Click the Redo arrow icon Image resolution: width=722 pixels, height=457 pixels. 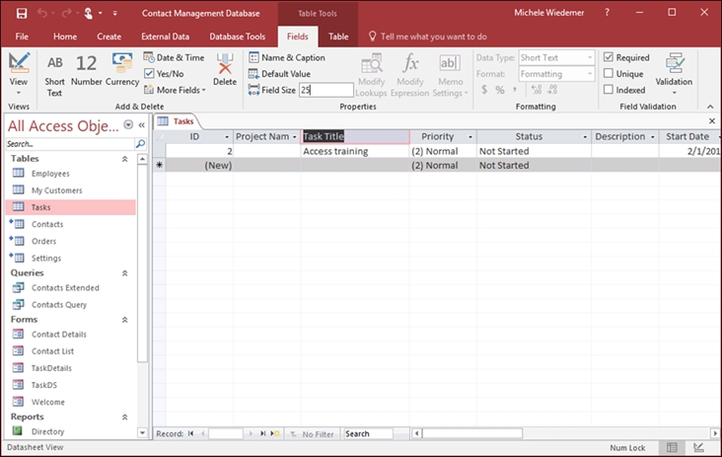66,14
